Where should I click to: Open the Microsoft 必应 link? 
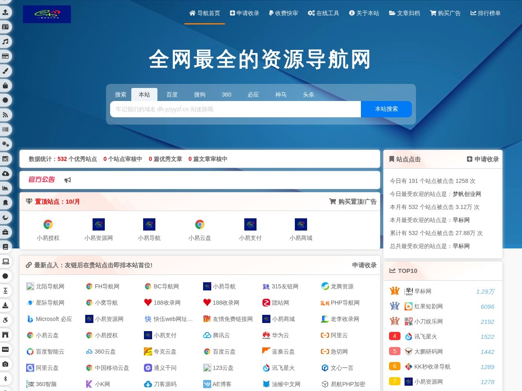click(49, 319)
